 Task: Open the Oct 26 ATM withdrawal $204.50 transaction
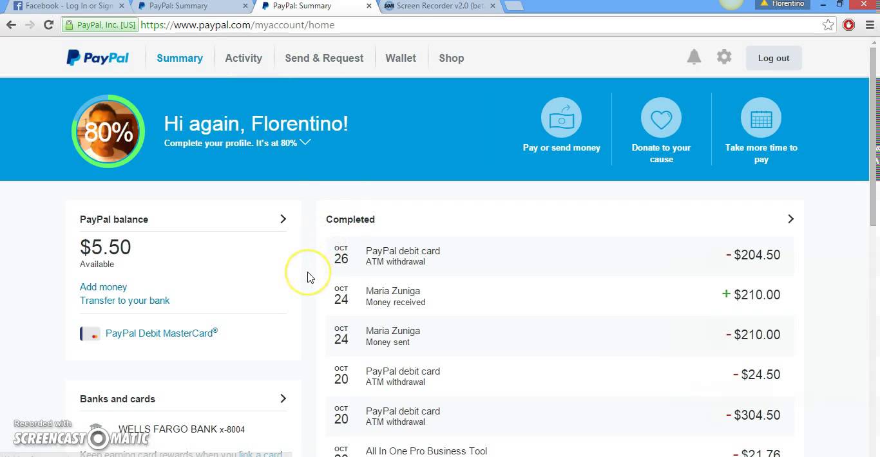pyautogui.click(x=560, y=256)
